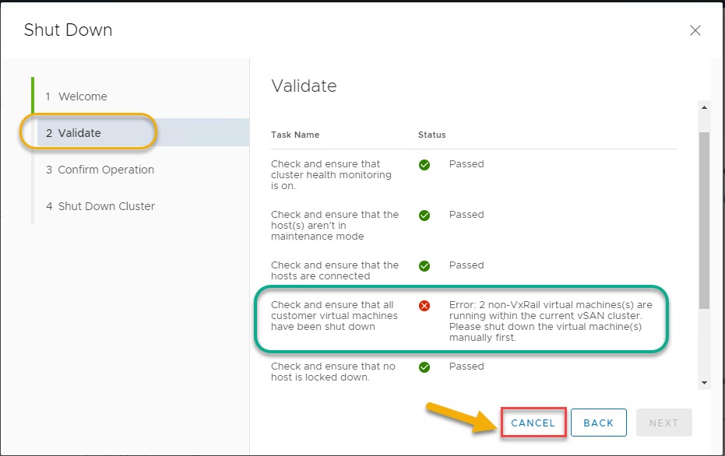Select the Welcome step

(x=83, y=96)
